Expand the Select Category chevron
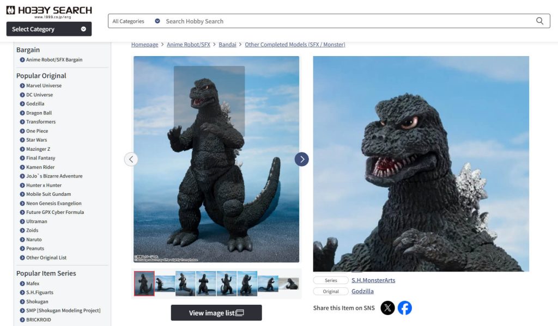This screenshot has height=326, width=558. (x=83, y=29)
